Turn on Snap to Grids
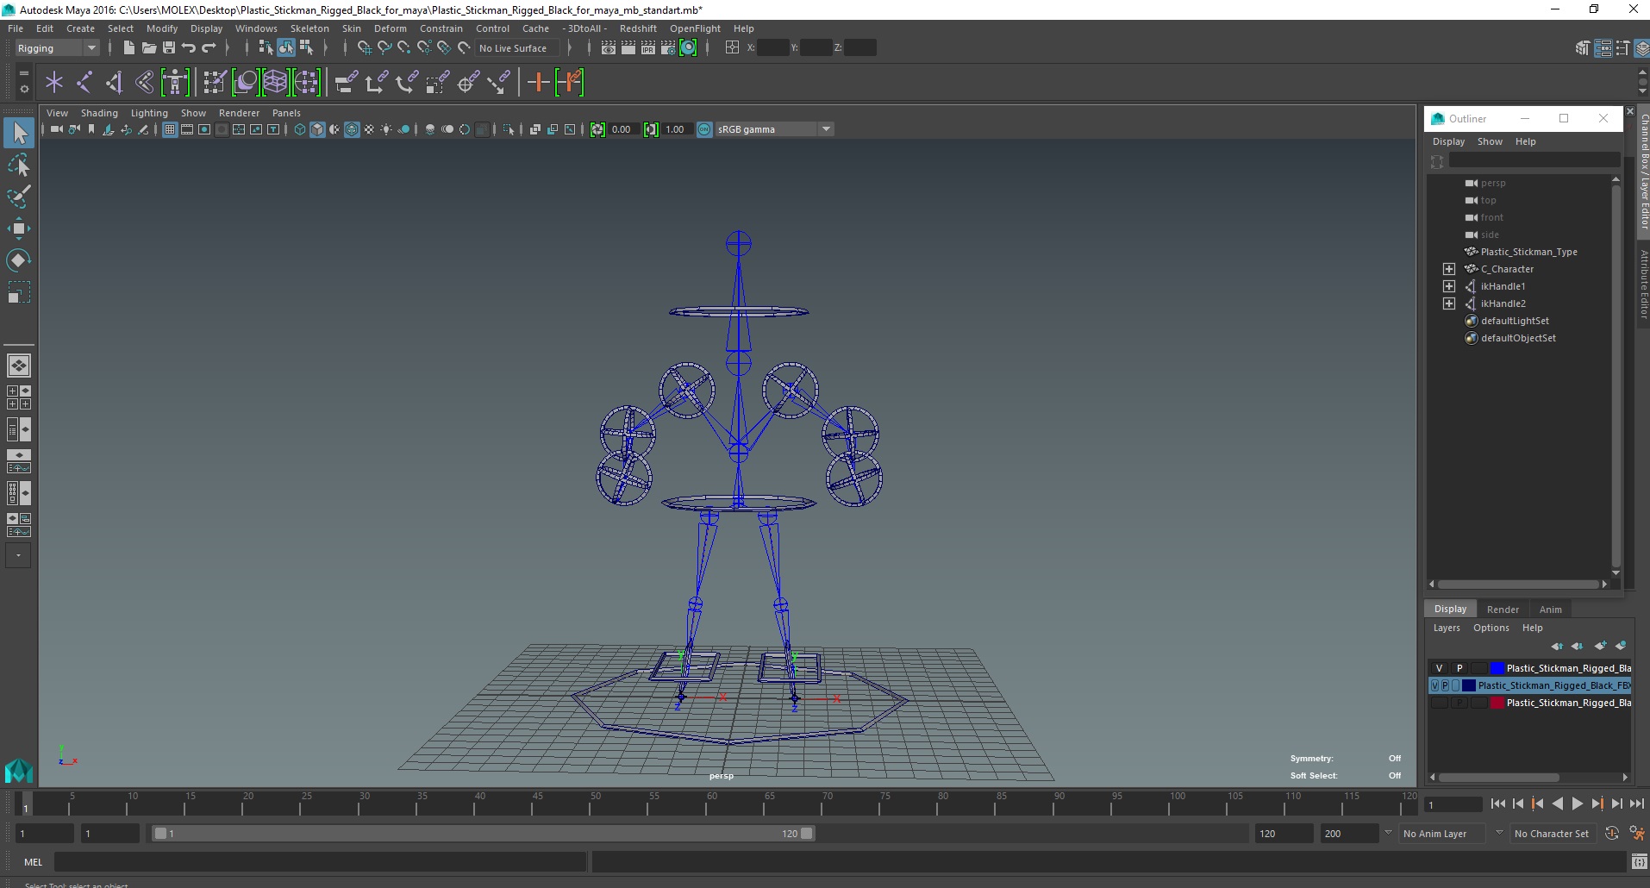Viewport: 1650px width, 888px height. pyautogui.click(x=364, y=48)
